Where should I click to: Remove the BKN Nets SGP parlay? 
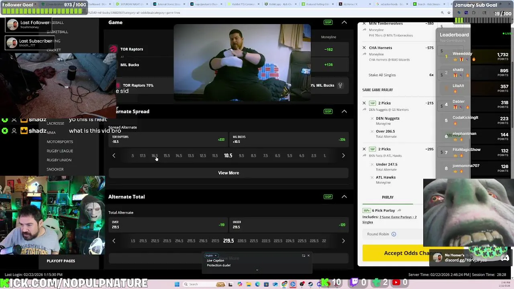point(364,149)
